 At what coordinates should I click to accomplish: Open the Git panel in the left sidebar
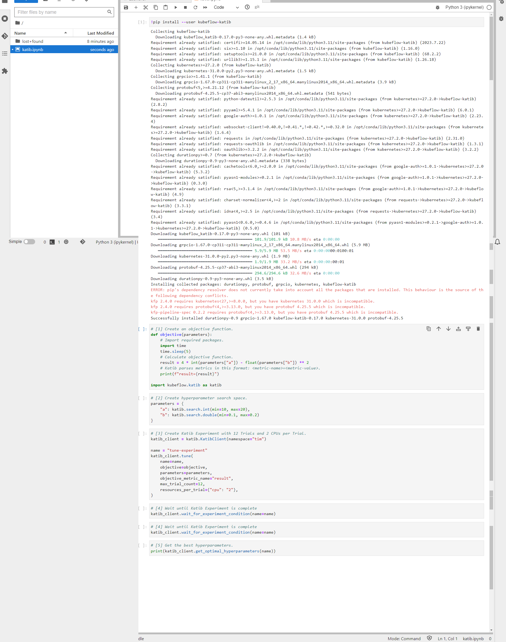click(5, 36)
